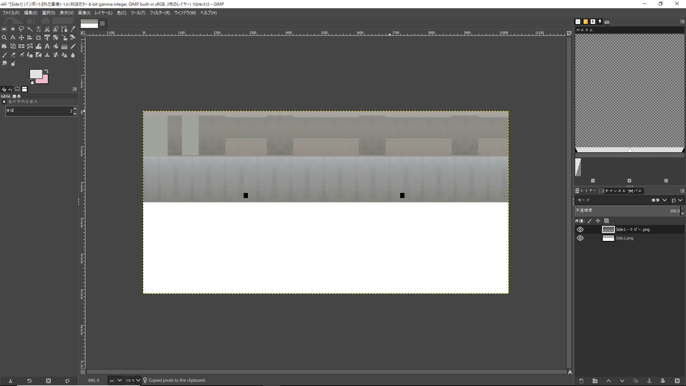Select the Heal tool bandage icon

tap(56, 55)
